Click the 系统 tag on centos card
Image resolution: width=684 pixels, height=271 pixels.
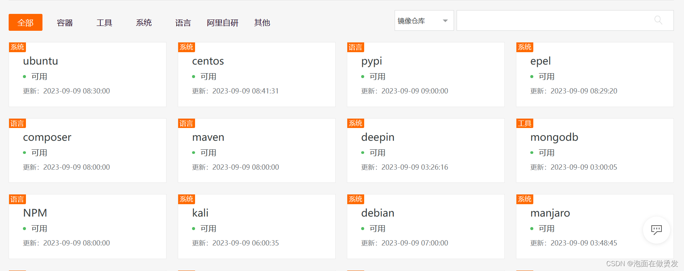[186, 47]
